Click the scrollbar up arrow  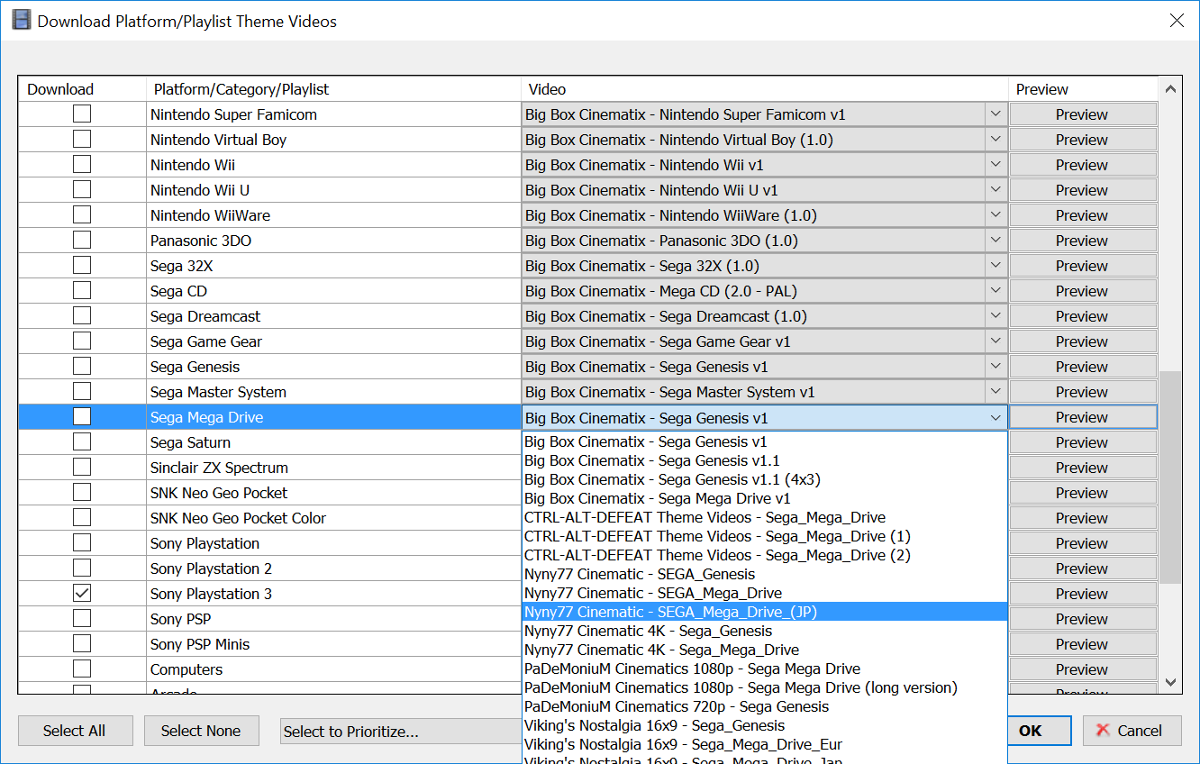click(1170, 89)
